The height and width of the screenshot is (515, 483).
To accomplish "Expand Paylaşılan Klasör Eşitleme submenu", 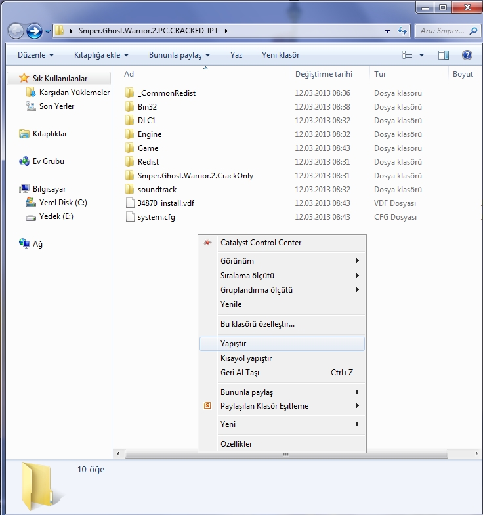I will [x=282, y=406].
